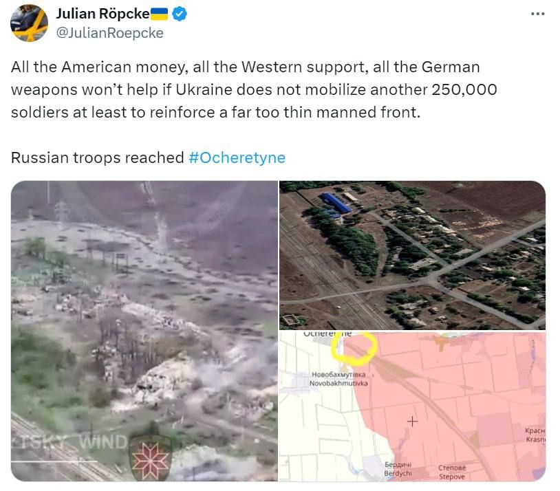Open the #Ocheretyne hashtag link

pyautogui.click(x=237, y=157)
